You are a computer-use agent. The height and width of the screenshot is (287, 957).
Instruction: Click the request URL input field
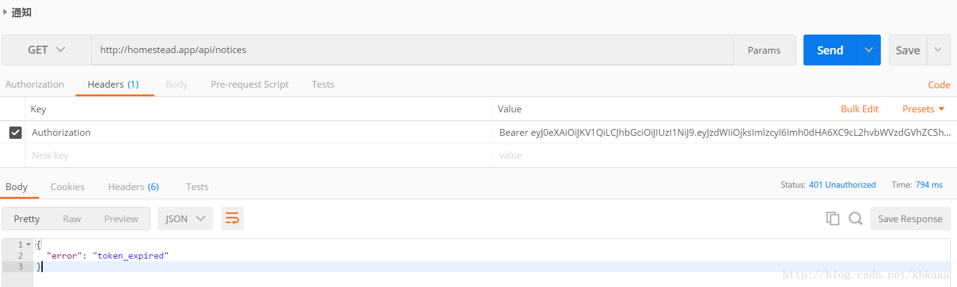412,50
